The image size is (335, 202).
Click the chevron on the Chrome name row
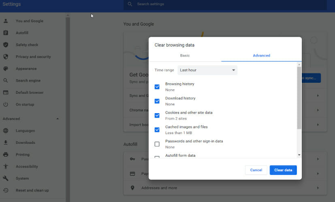[318, 110]
